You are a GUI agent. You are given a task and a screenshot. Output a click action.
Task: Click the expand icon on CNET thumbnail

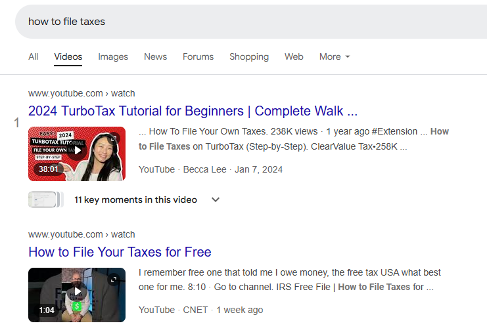[114, 280]
